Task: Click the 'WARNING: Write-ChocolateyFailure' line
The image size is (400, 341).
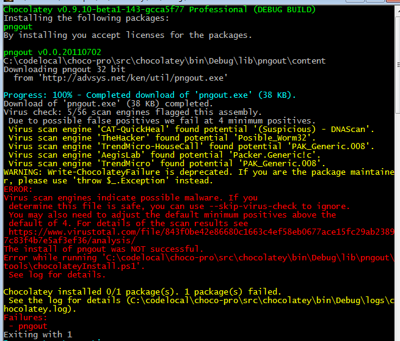Action: (199, 172)
